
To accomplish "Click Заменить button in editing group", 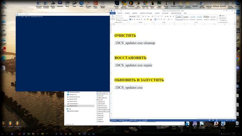I will (223, 18).
